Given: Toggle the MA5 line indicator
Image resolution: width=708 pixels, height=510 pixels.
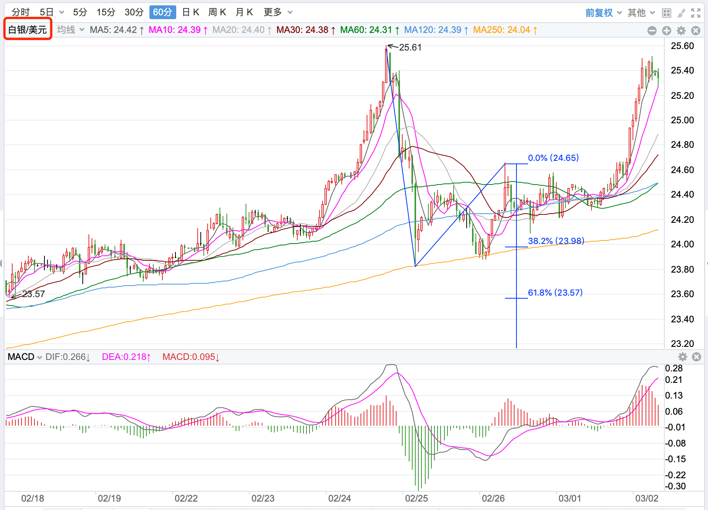Looking at the screenshot, I should click(x=116, y=30).
